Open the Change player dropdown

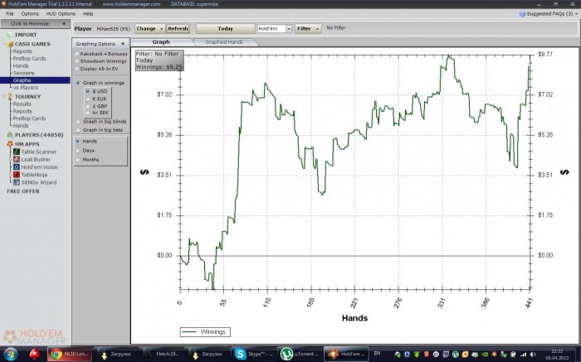pos(149,28)
